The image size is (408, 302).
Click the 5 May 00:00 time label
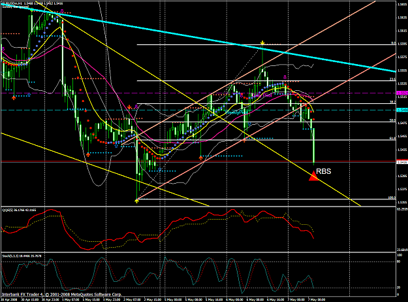point(173,299)
